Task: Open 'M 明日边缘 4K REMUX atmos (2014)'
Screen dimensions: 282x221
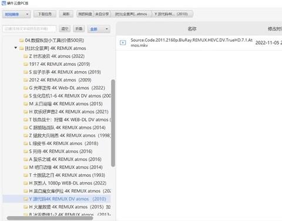Action: pyautogui.click(x=66, y=167)
